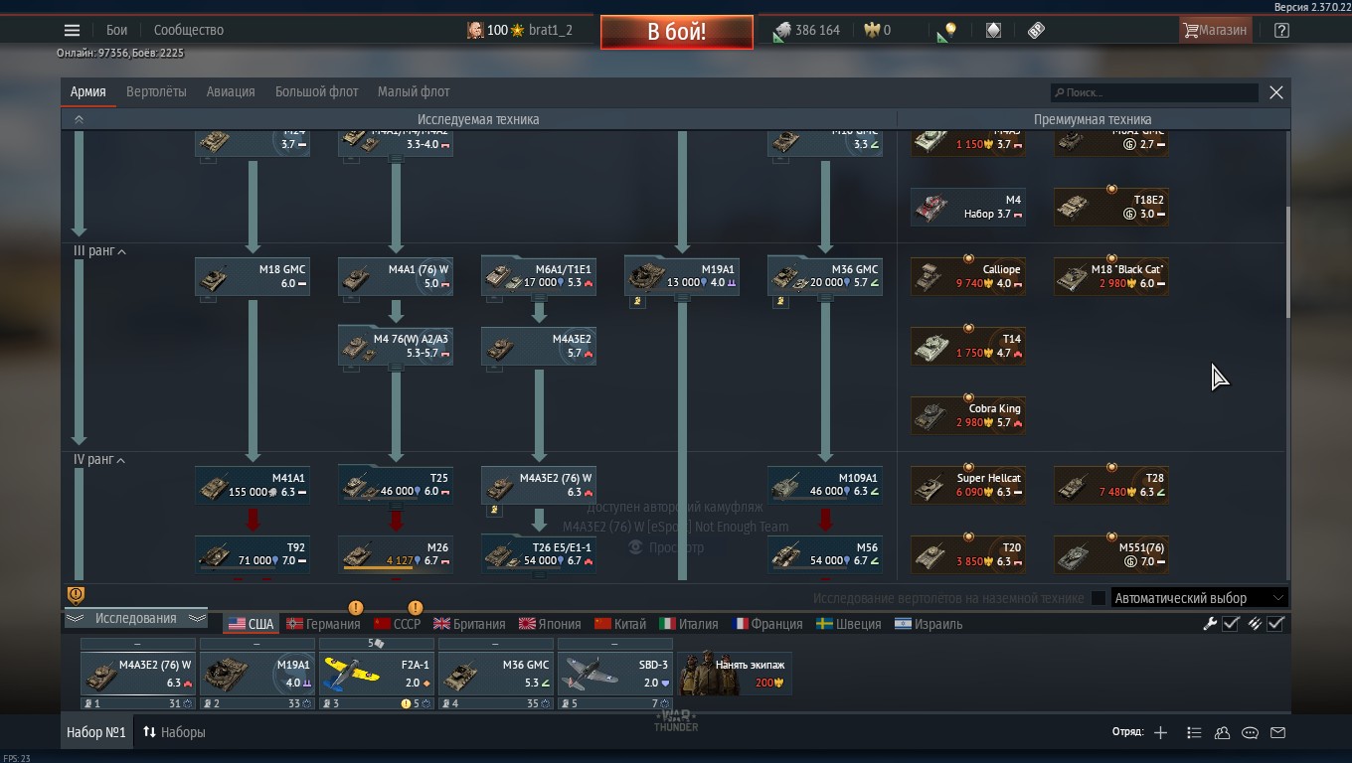
Task: Open the help question mark icon
Action: tap(1281, 30)
